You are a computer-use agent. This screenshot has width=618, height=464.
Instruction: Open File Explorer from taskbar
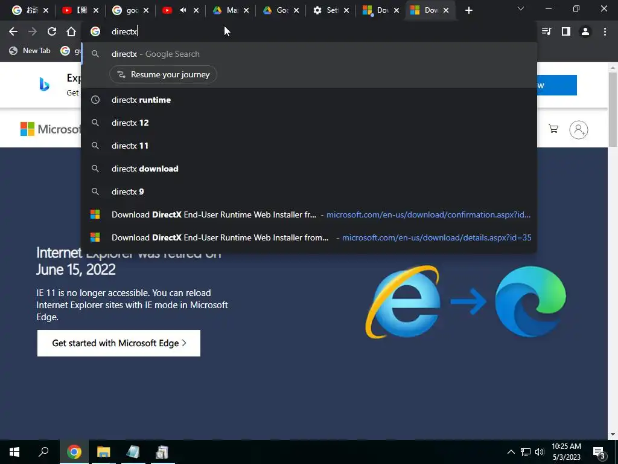pyautogui.click(x=104, y=452)
